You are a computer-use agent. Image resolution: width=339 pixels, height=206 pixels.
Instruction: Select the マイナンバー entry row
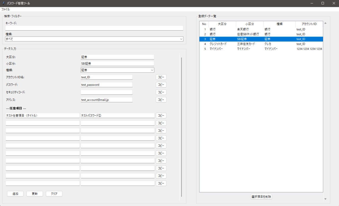click(261, 49)
